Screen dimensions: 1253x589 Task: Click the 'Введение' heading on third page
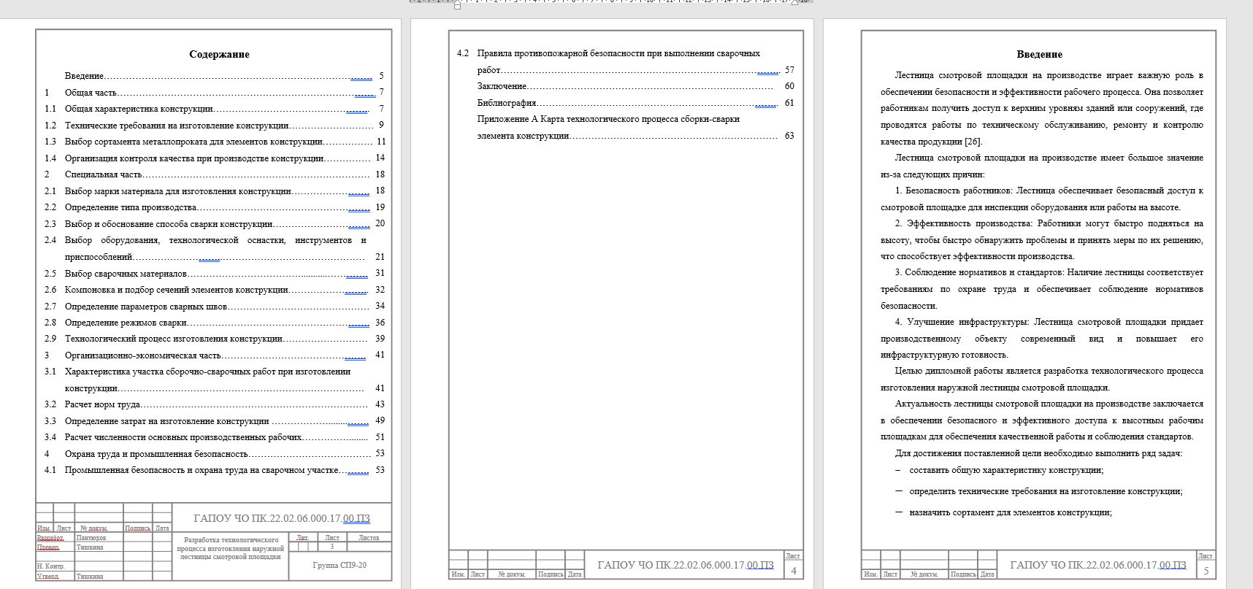1039,55
